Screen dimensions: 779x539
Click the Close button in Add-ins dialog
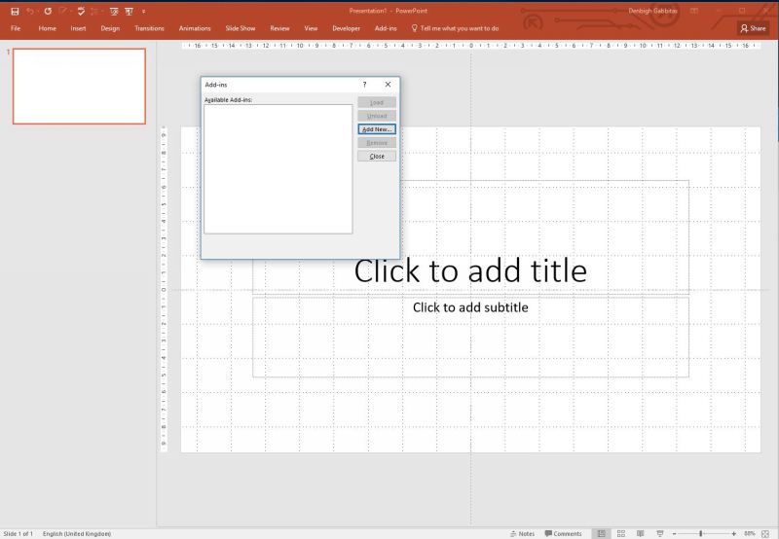(x=377, y=156)
